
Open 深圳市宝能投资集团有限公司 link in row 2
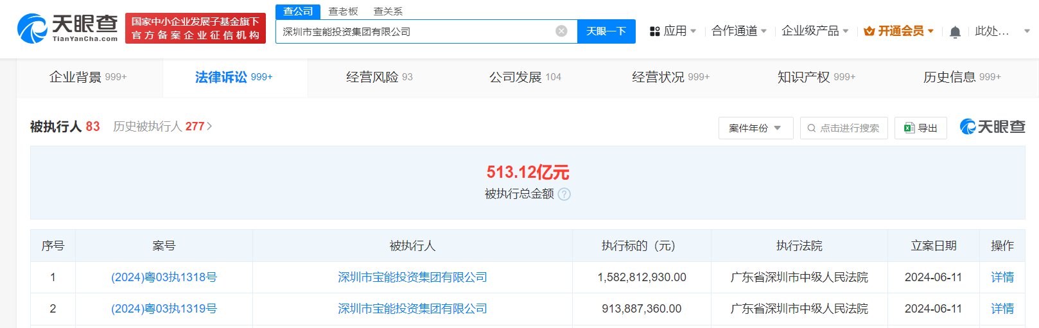[412, 309]
